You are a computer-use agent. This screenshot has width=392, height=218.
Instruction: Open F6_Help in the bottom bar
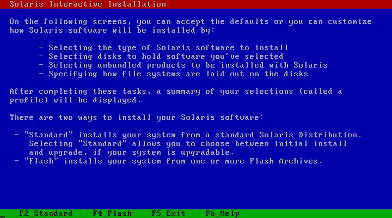tap(223, 213)
